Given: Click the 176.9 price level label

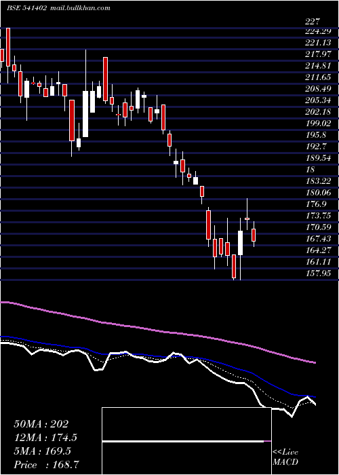Looking at the screenshot, I should coord(317,204).
